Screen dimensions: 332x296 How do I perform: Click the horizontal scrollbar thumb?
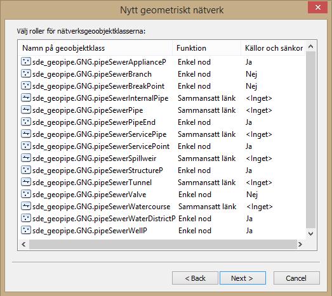pyautogui.click(x=163, y=245)
